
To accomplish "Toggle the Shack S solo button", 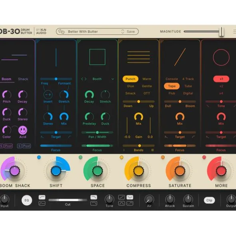I will 19,146.
